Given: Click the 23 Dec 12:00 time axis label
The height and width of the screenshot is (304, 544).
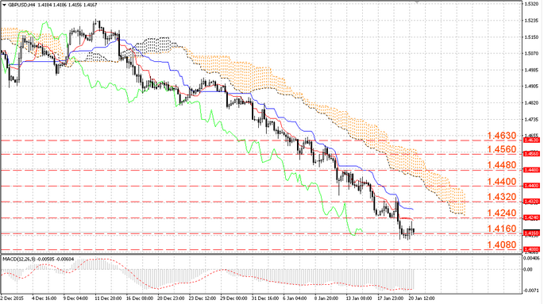Looking at the screenshot, I should click(202, 298).
